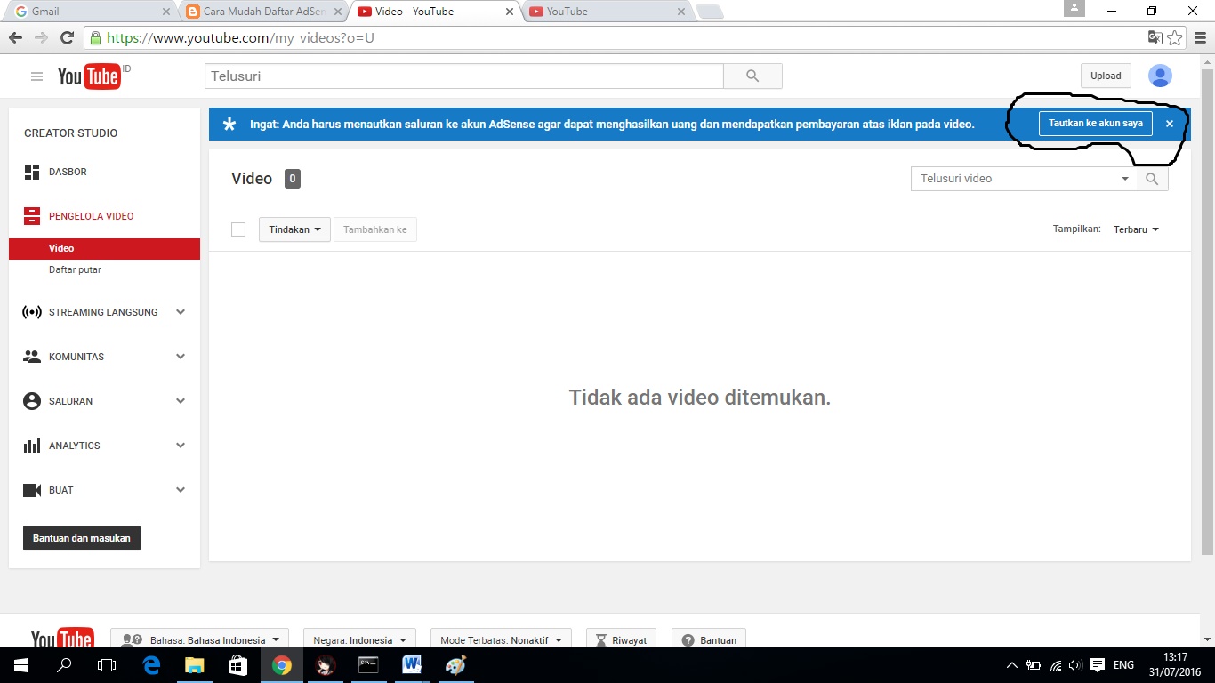This screenshot has width=1215, height=683.
Task: Expand the Komunitas section chevron
Action: click(181, 357)
